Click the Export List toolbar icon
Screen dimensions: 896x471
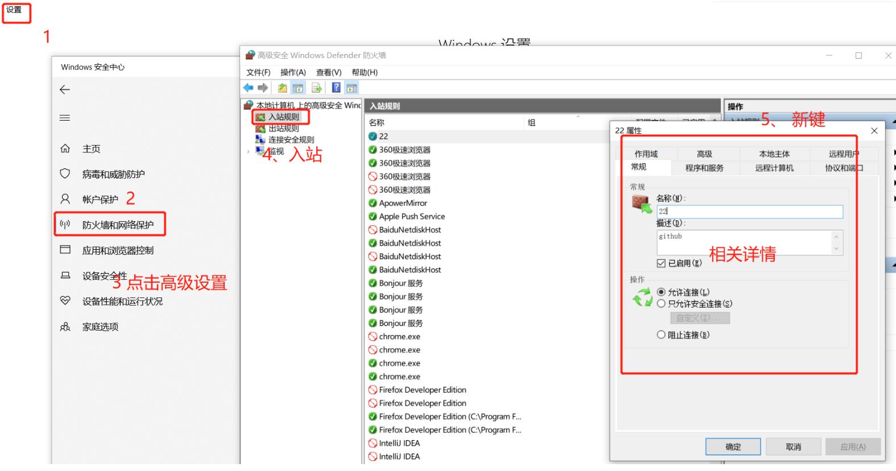tap(316, 88)
